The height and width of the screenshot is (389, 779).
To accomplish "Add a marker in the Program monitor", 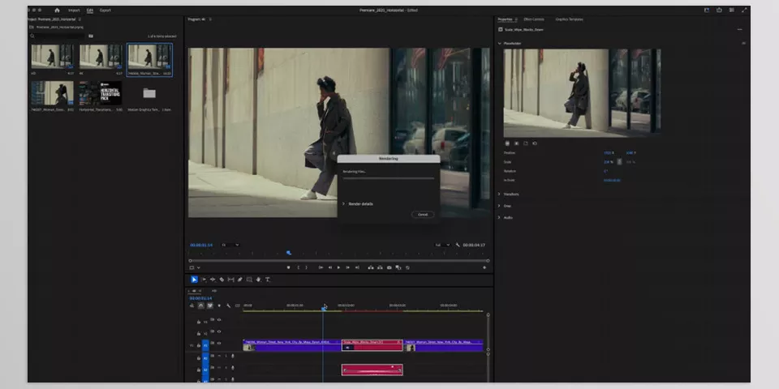I will click(x=288, y=267).
